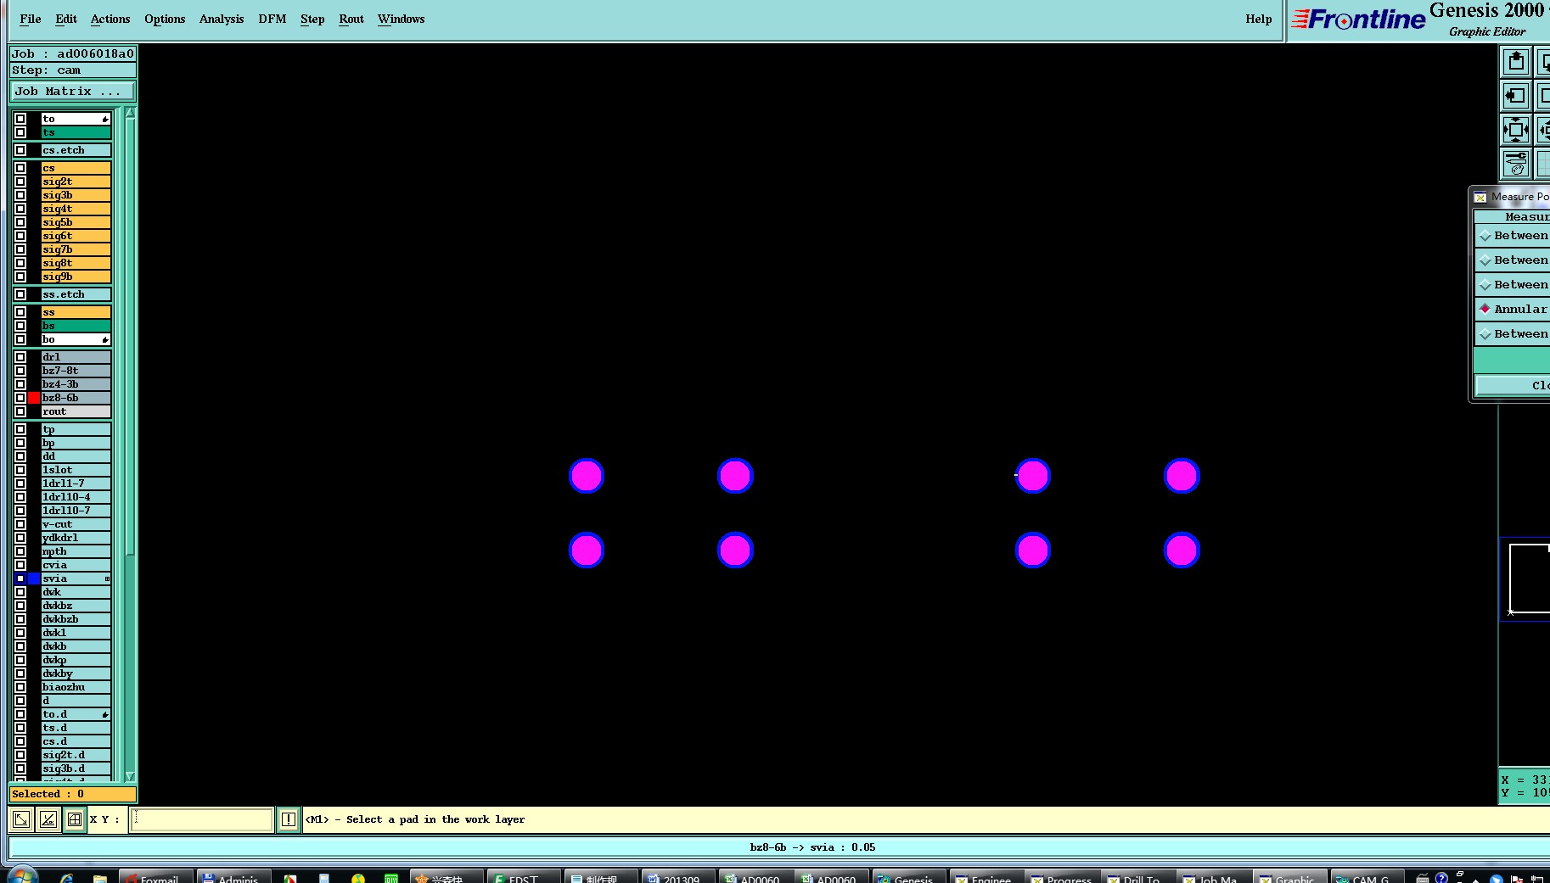This screenshot has width=1550, height=883.
Task: Select the sig6t layer row
Action: click(76, 236)
